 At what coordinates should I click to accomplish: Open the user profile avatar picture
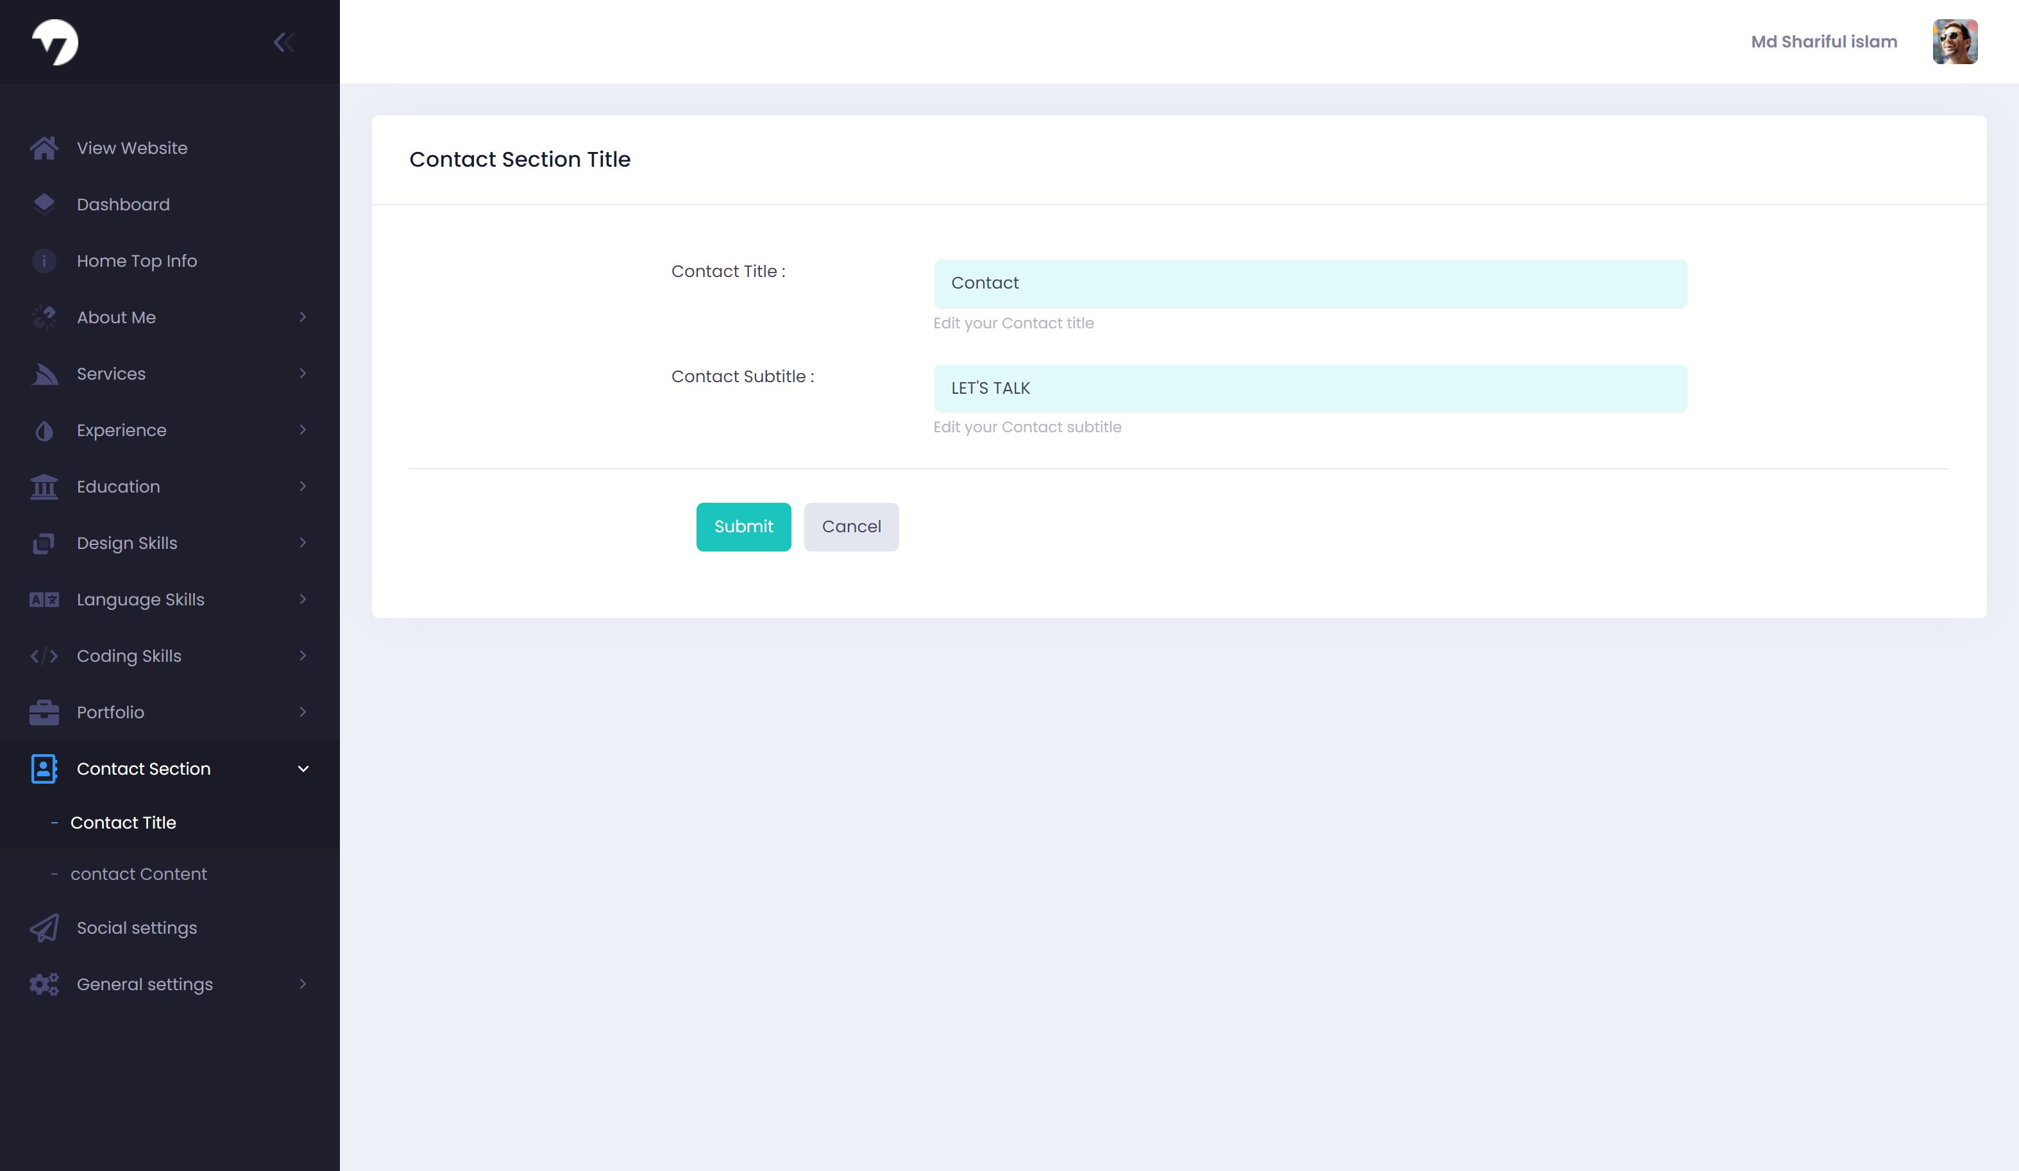coord(1954,42)
